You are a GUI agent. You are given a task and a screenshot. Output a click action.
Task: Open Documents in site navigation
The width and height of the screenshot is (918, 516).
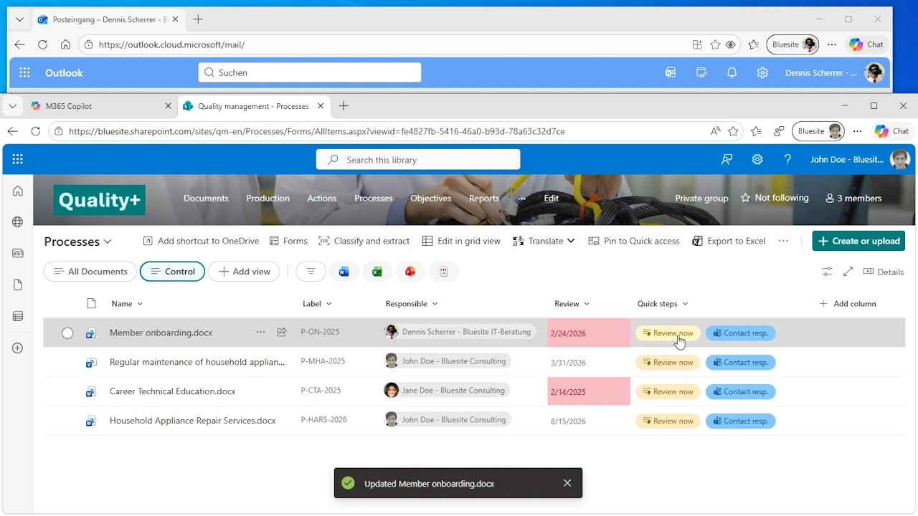coord(206,199)
